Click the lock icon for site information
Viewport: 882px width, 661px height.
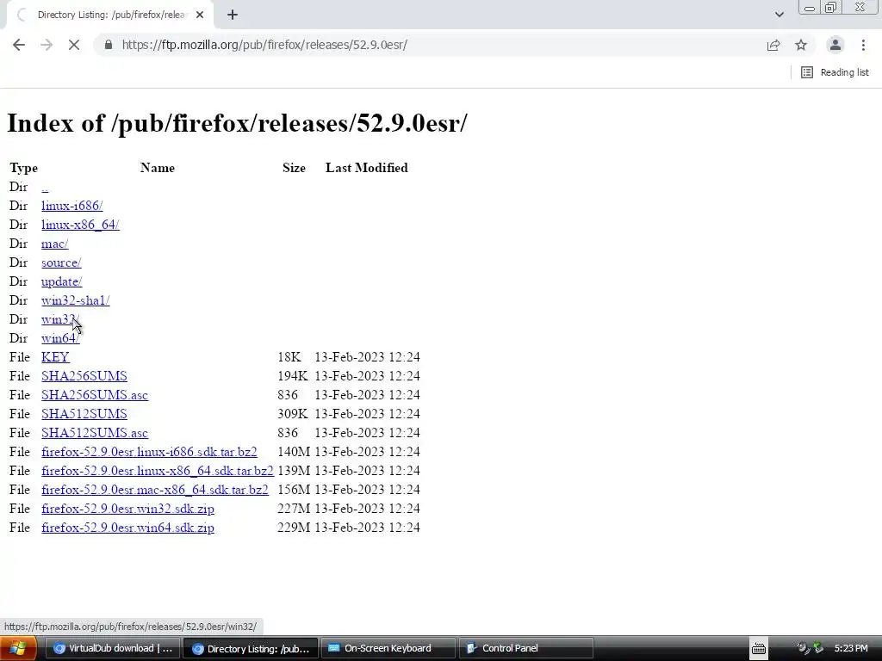109,45
